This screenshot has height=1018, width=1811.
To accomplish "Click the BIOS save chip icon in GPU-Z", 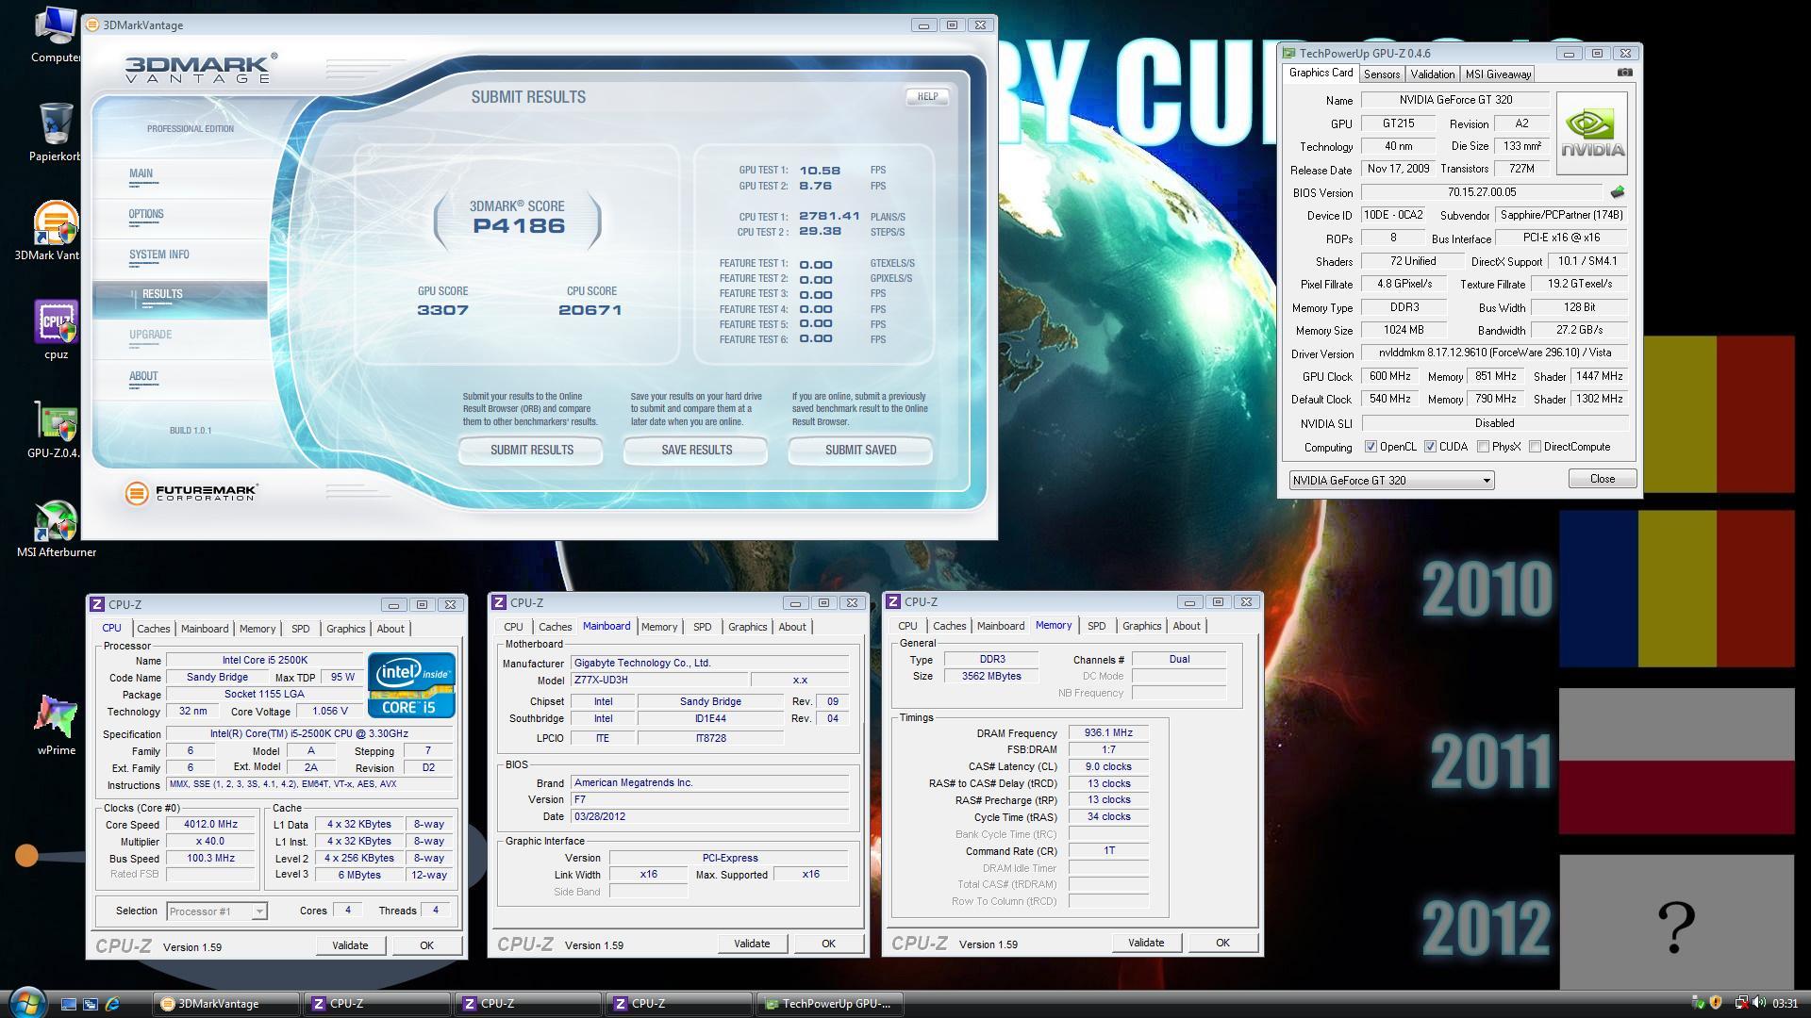I will click(1618, 192).
